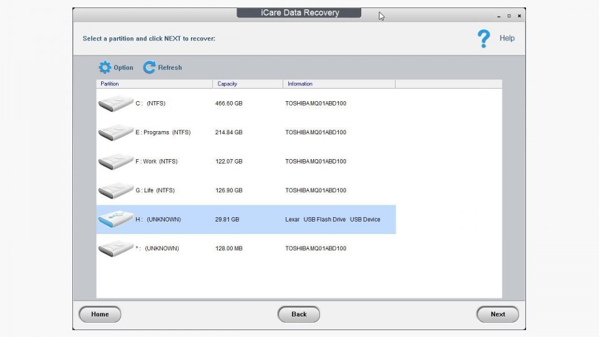The width and height of the screenshot is (599, 337).
Task: Minimize the iCare Data Recovery window
Action: click(499, 16)
